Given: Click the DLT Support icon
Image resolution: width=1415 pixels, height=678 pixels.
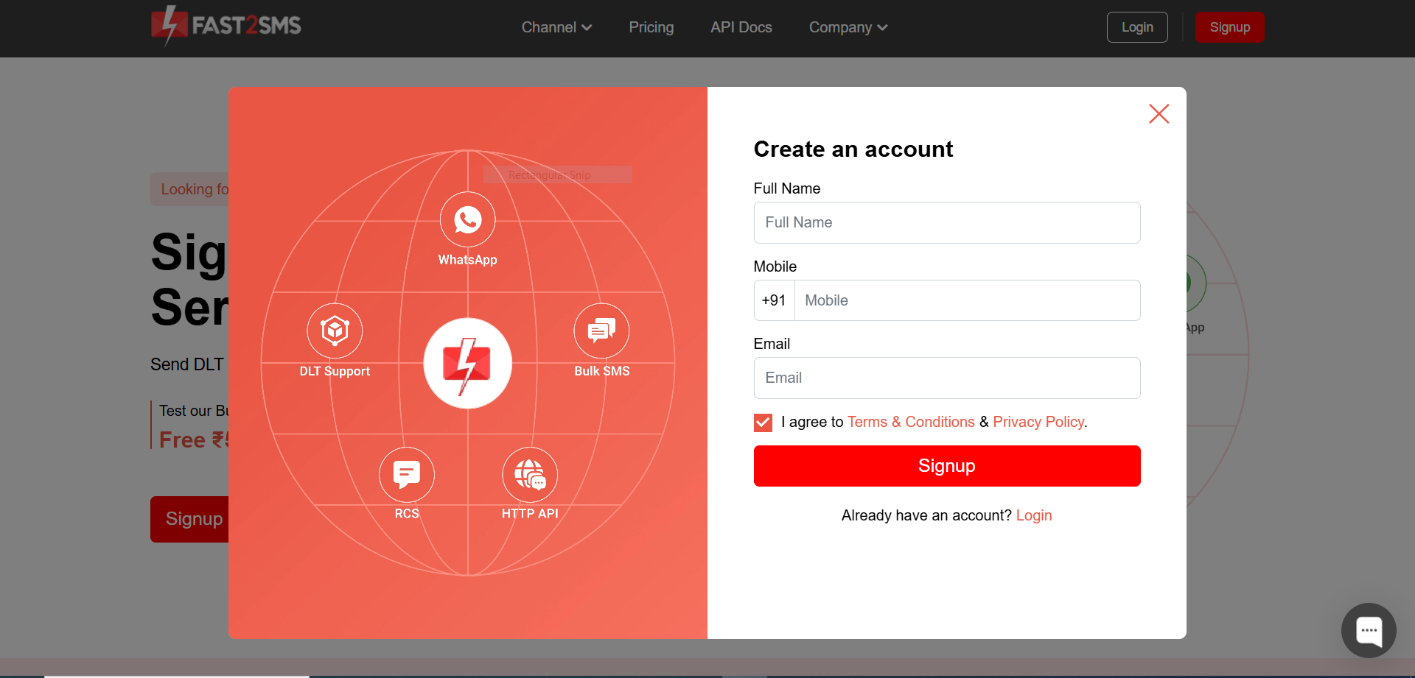Looking at the screenshot, I should click(335, 331).
